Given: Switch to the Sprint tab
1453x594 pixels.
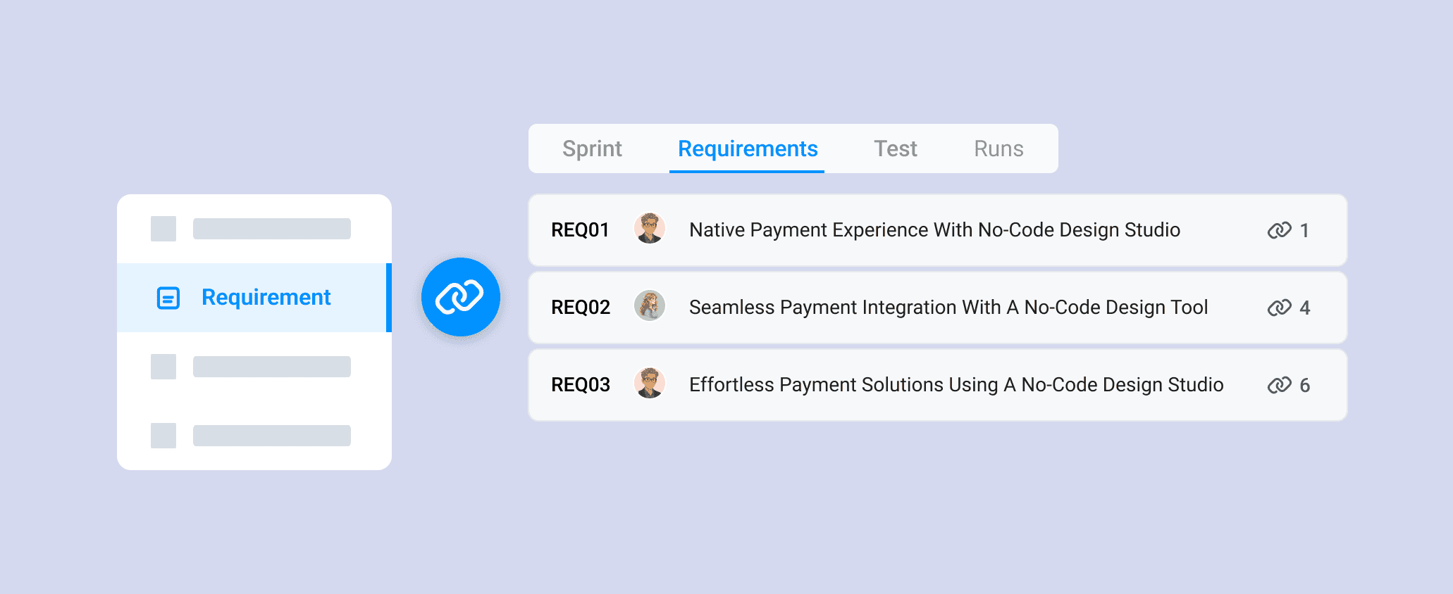Looking at the screenshot, I should (592, 148).
